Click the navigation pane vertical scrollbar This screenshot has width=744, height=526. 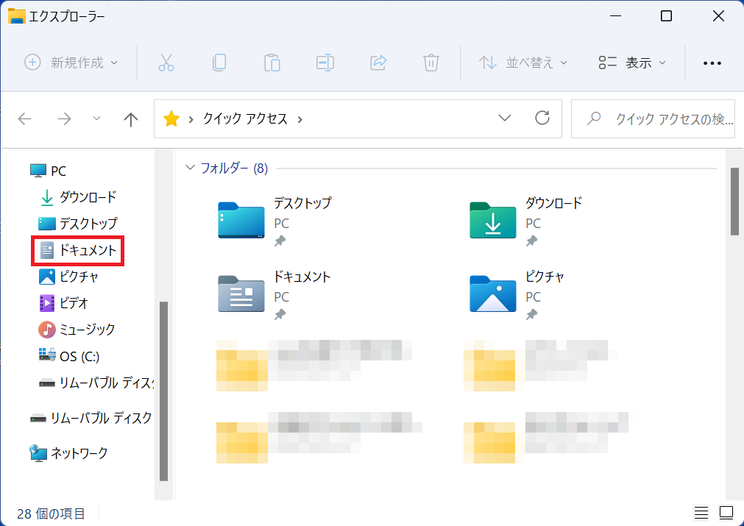(x=163, y=391)
